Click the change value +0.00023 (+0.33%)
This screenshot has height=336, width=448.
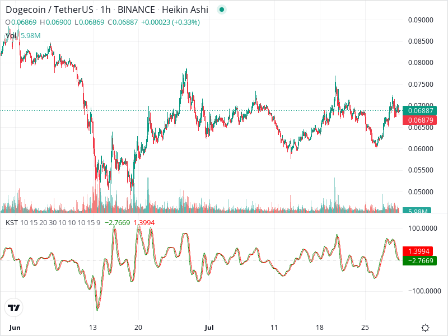[170, 22]
